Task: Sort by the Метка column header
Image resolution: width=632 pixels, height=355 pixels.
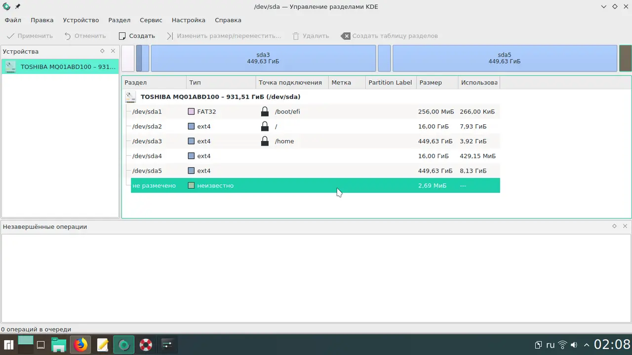Action: pos(347,82)
